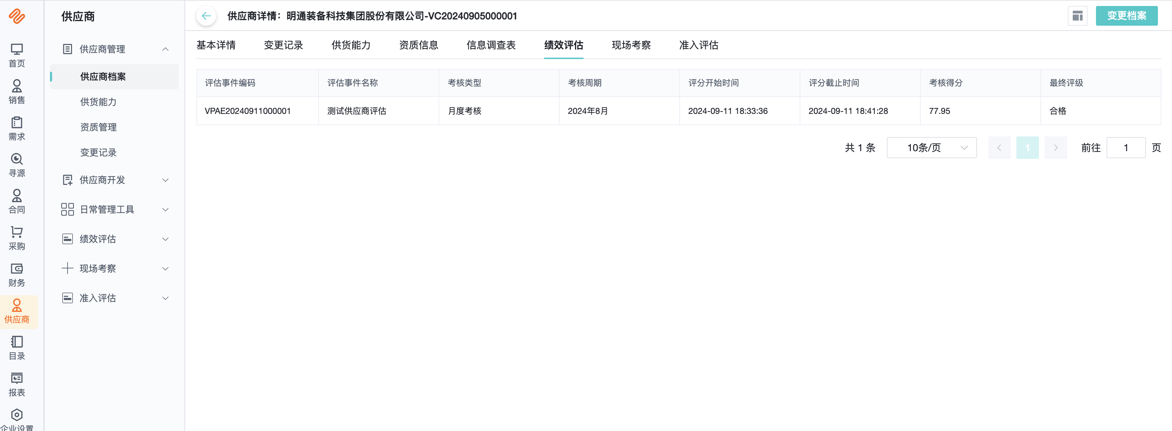Open the 寻源 sourcing module
This screenshot has height=431, width=1172.
[x=17, y=166]
